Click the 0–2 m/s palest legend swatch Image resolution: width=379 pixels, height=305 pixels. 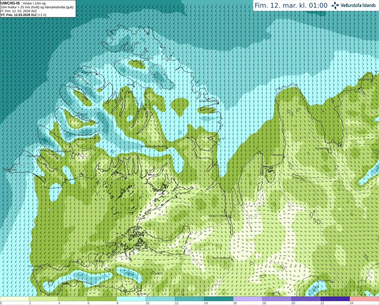(15, 299)
